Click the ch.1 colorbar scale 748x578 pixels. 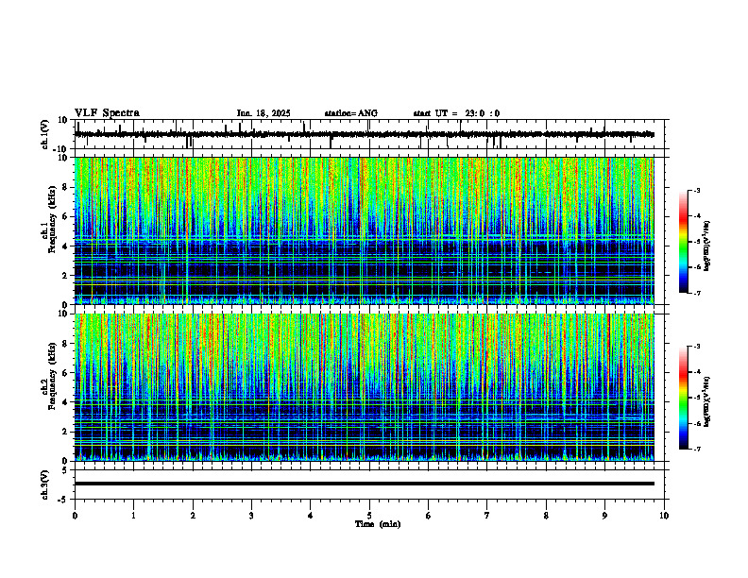[684, 242]
